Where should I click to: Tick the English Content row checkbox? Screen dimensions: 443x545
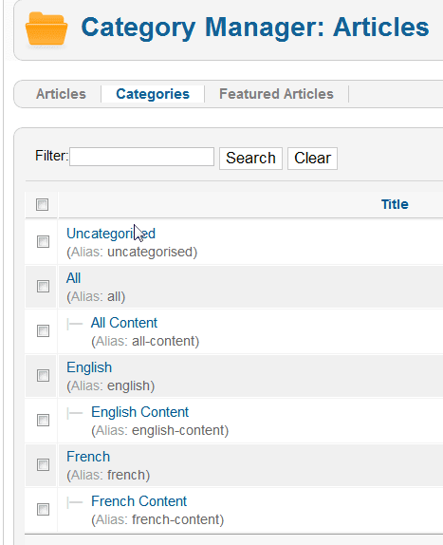(43, 421)
